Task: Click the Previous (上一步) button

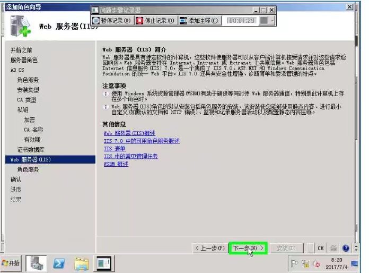Action: click(x=210, y=248)
